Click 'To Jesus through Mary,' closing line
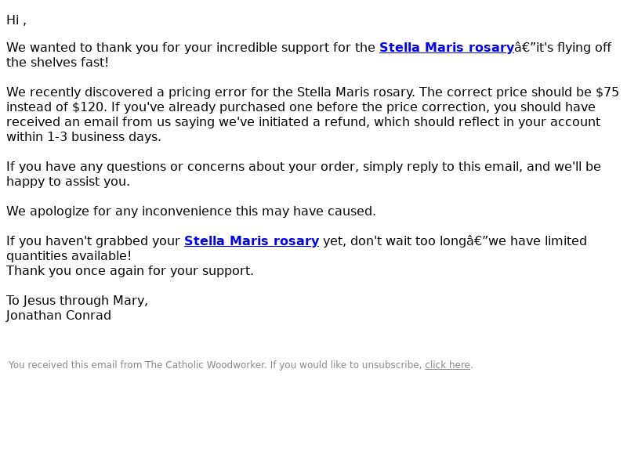This screenshot has width=627, height=470. click(x=77, y=301)
